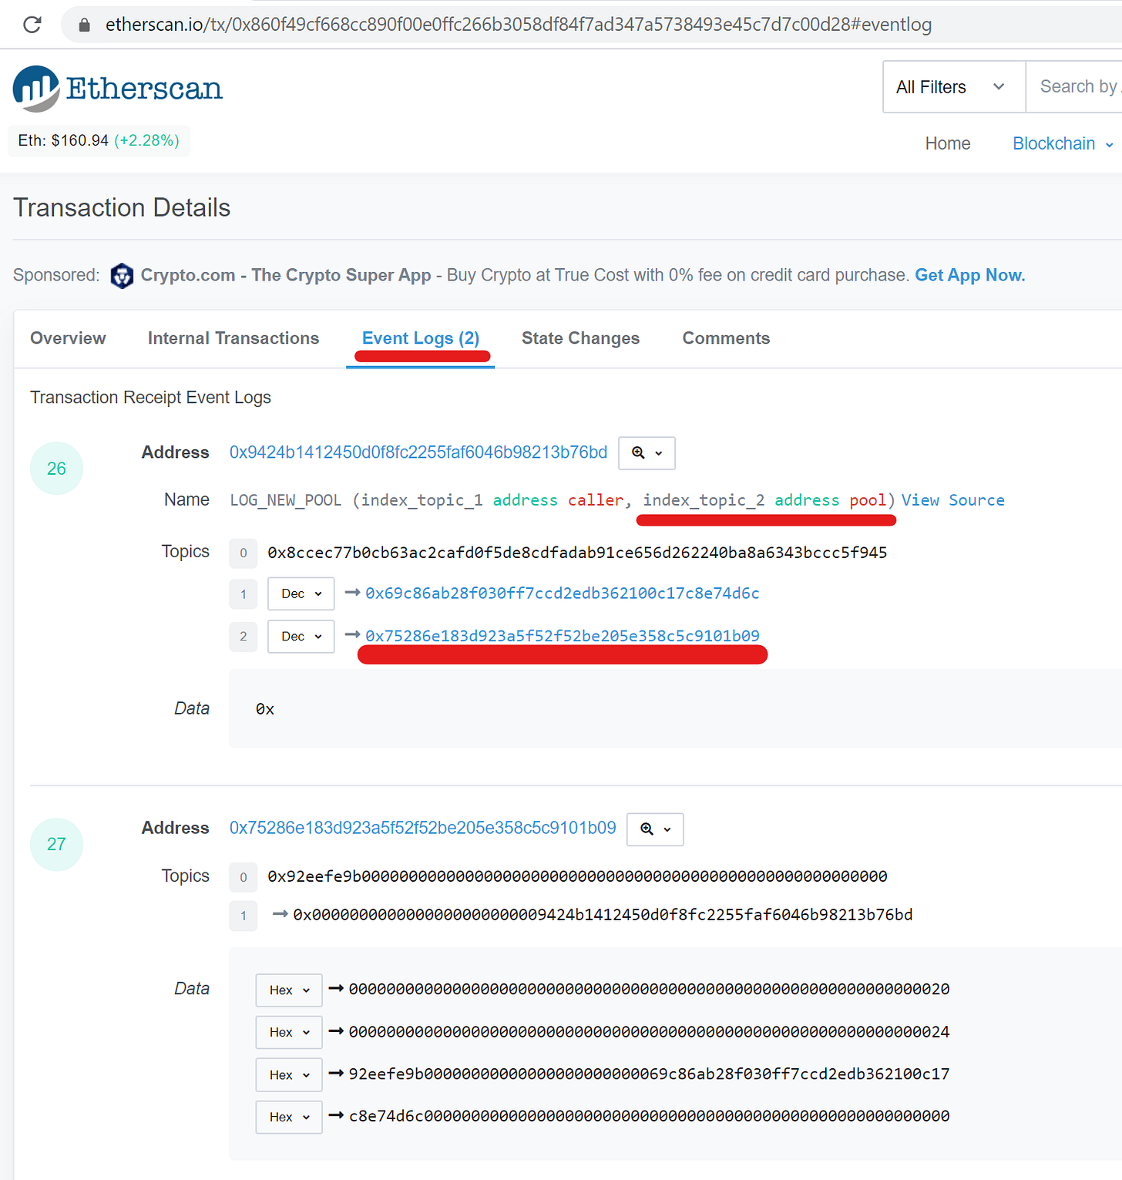Click the LOG_NEW_POOL event name
Viewport: 1122px width, 1180px height.
pos(285,500)
